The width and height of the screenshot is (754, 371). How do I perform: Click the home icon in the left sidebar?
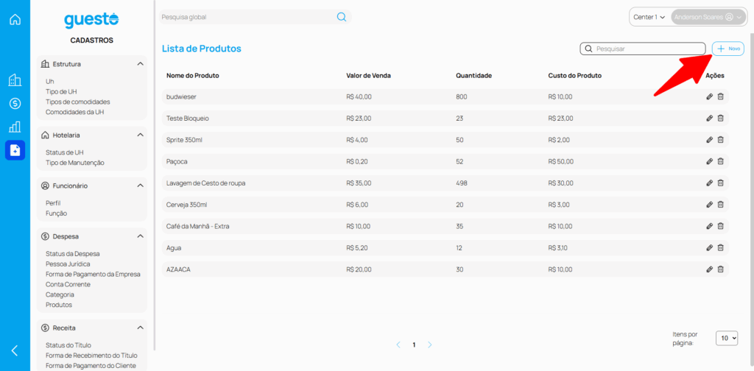pos(15,19)
